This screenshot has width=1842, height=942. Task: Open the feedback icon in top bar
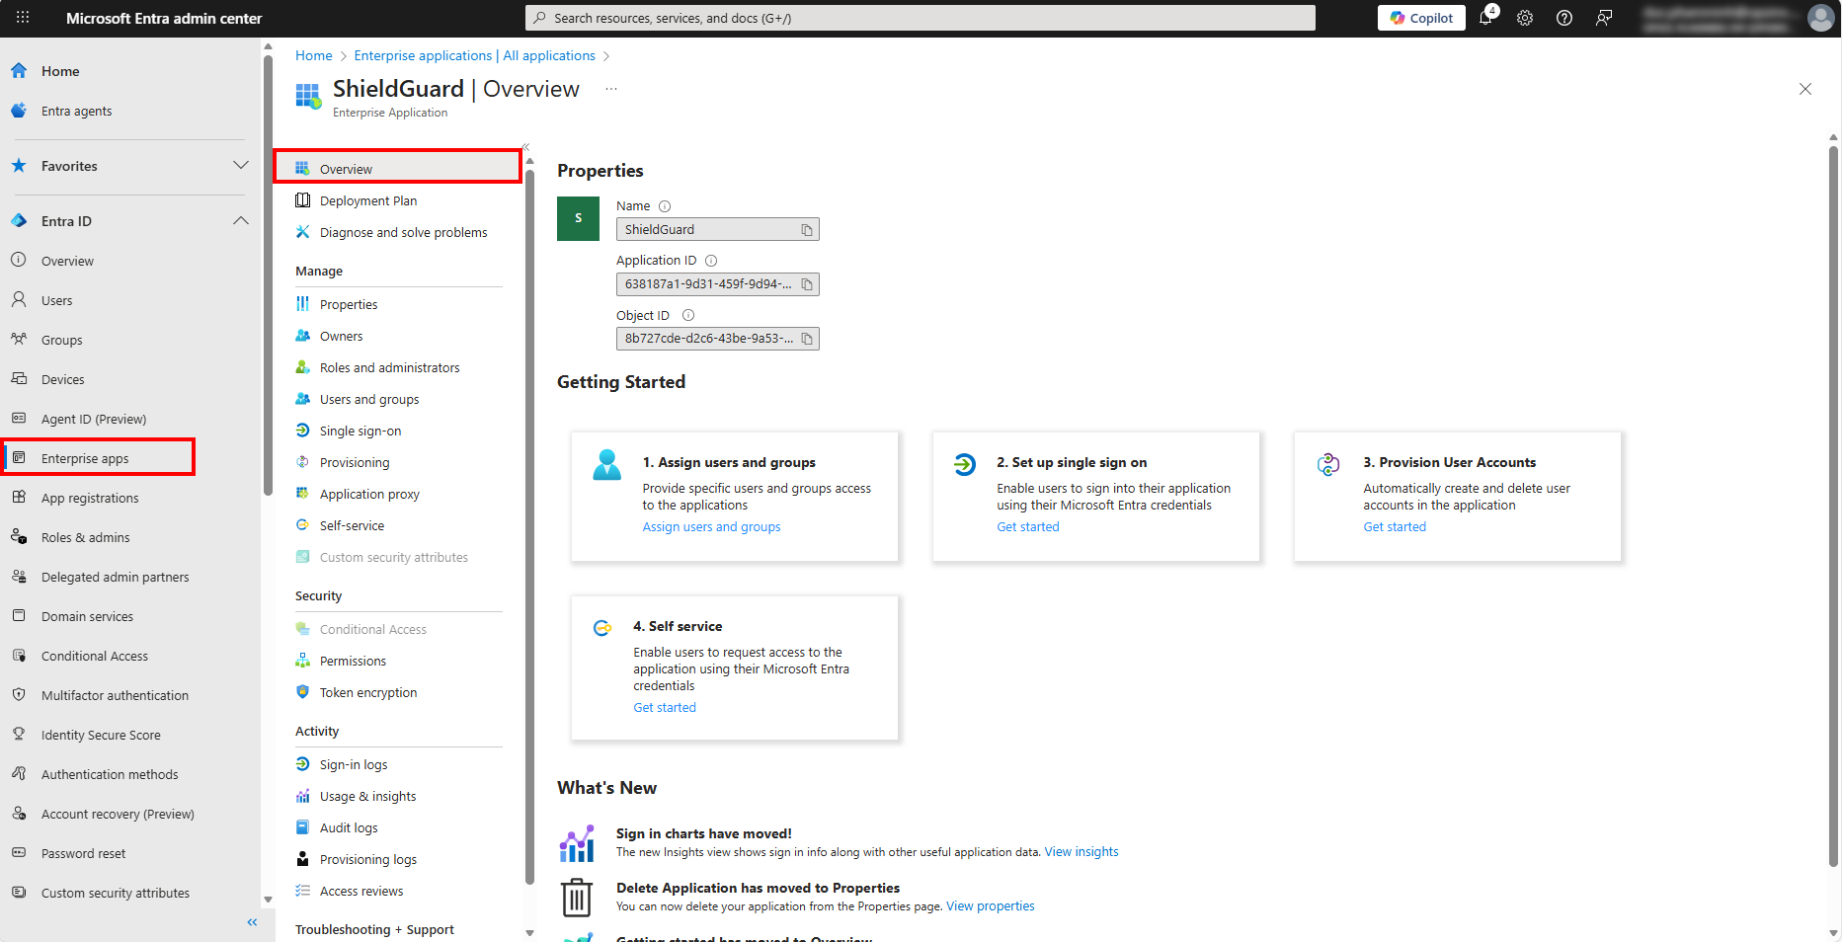pyautogui.click(x=1604, y=18)
